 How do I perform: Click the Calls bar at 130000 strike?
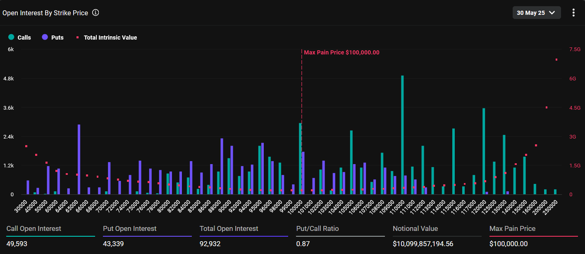[504, 165]
